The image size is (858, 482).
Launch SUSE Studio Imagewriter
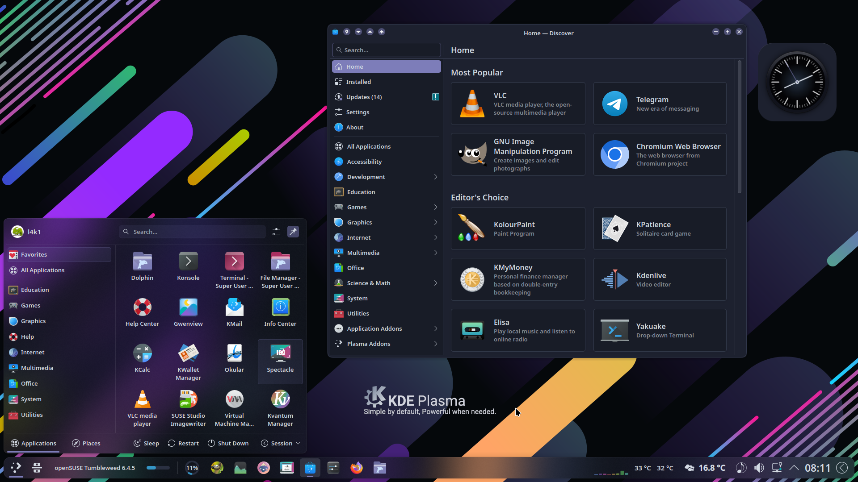(188, 407)
